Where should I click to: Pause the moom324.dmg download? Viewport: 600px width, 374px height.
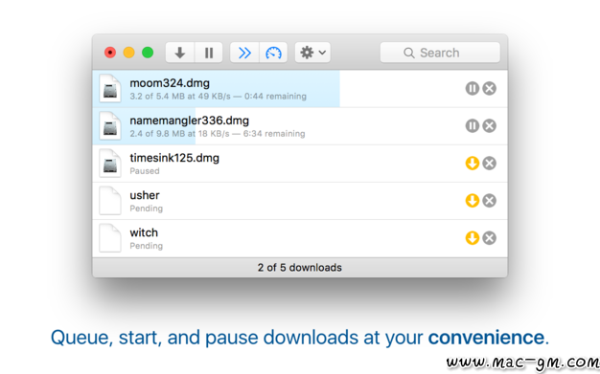click(x=473, y=89)
